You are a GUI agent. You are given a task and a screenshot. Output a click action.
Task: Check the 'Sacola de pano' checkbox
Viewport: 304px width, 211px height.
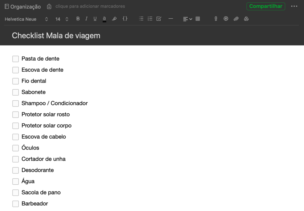[x=15, y=193]
